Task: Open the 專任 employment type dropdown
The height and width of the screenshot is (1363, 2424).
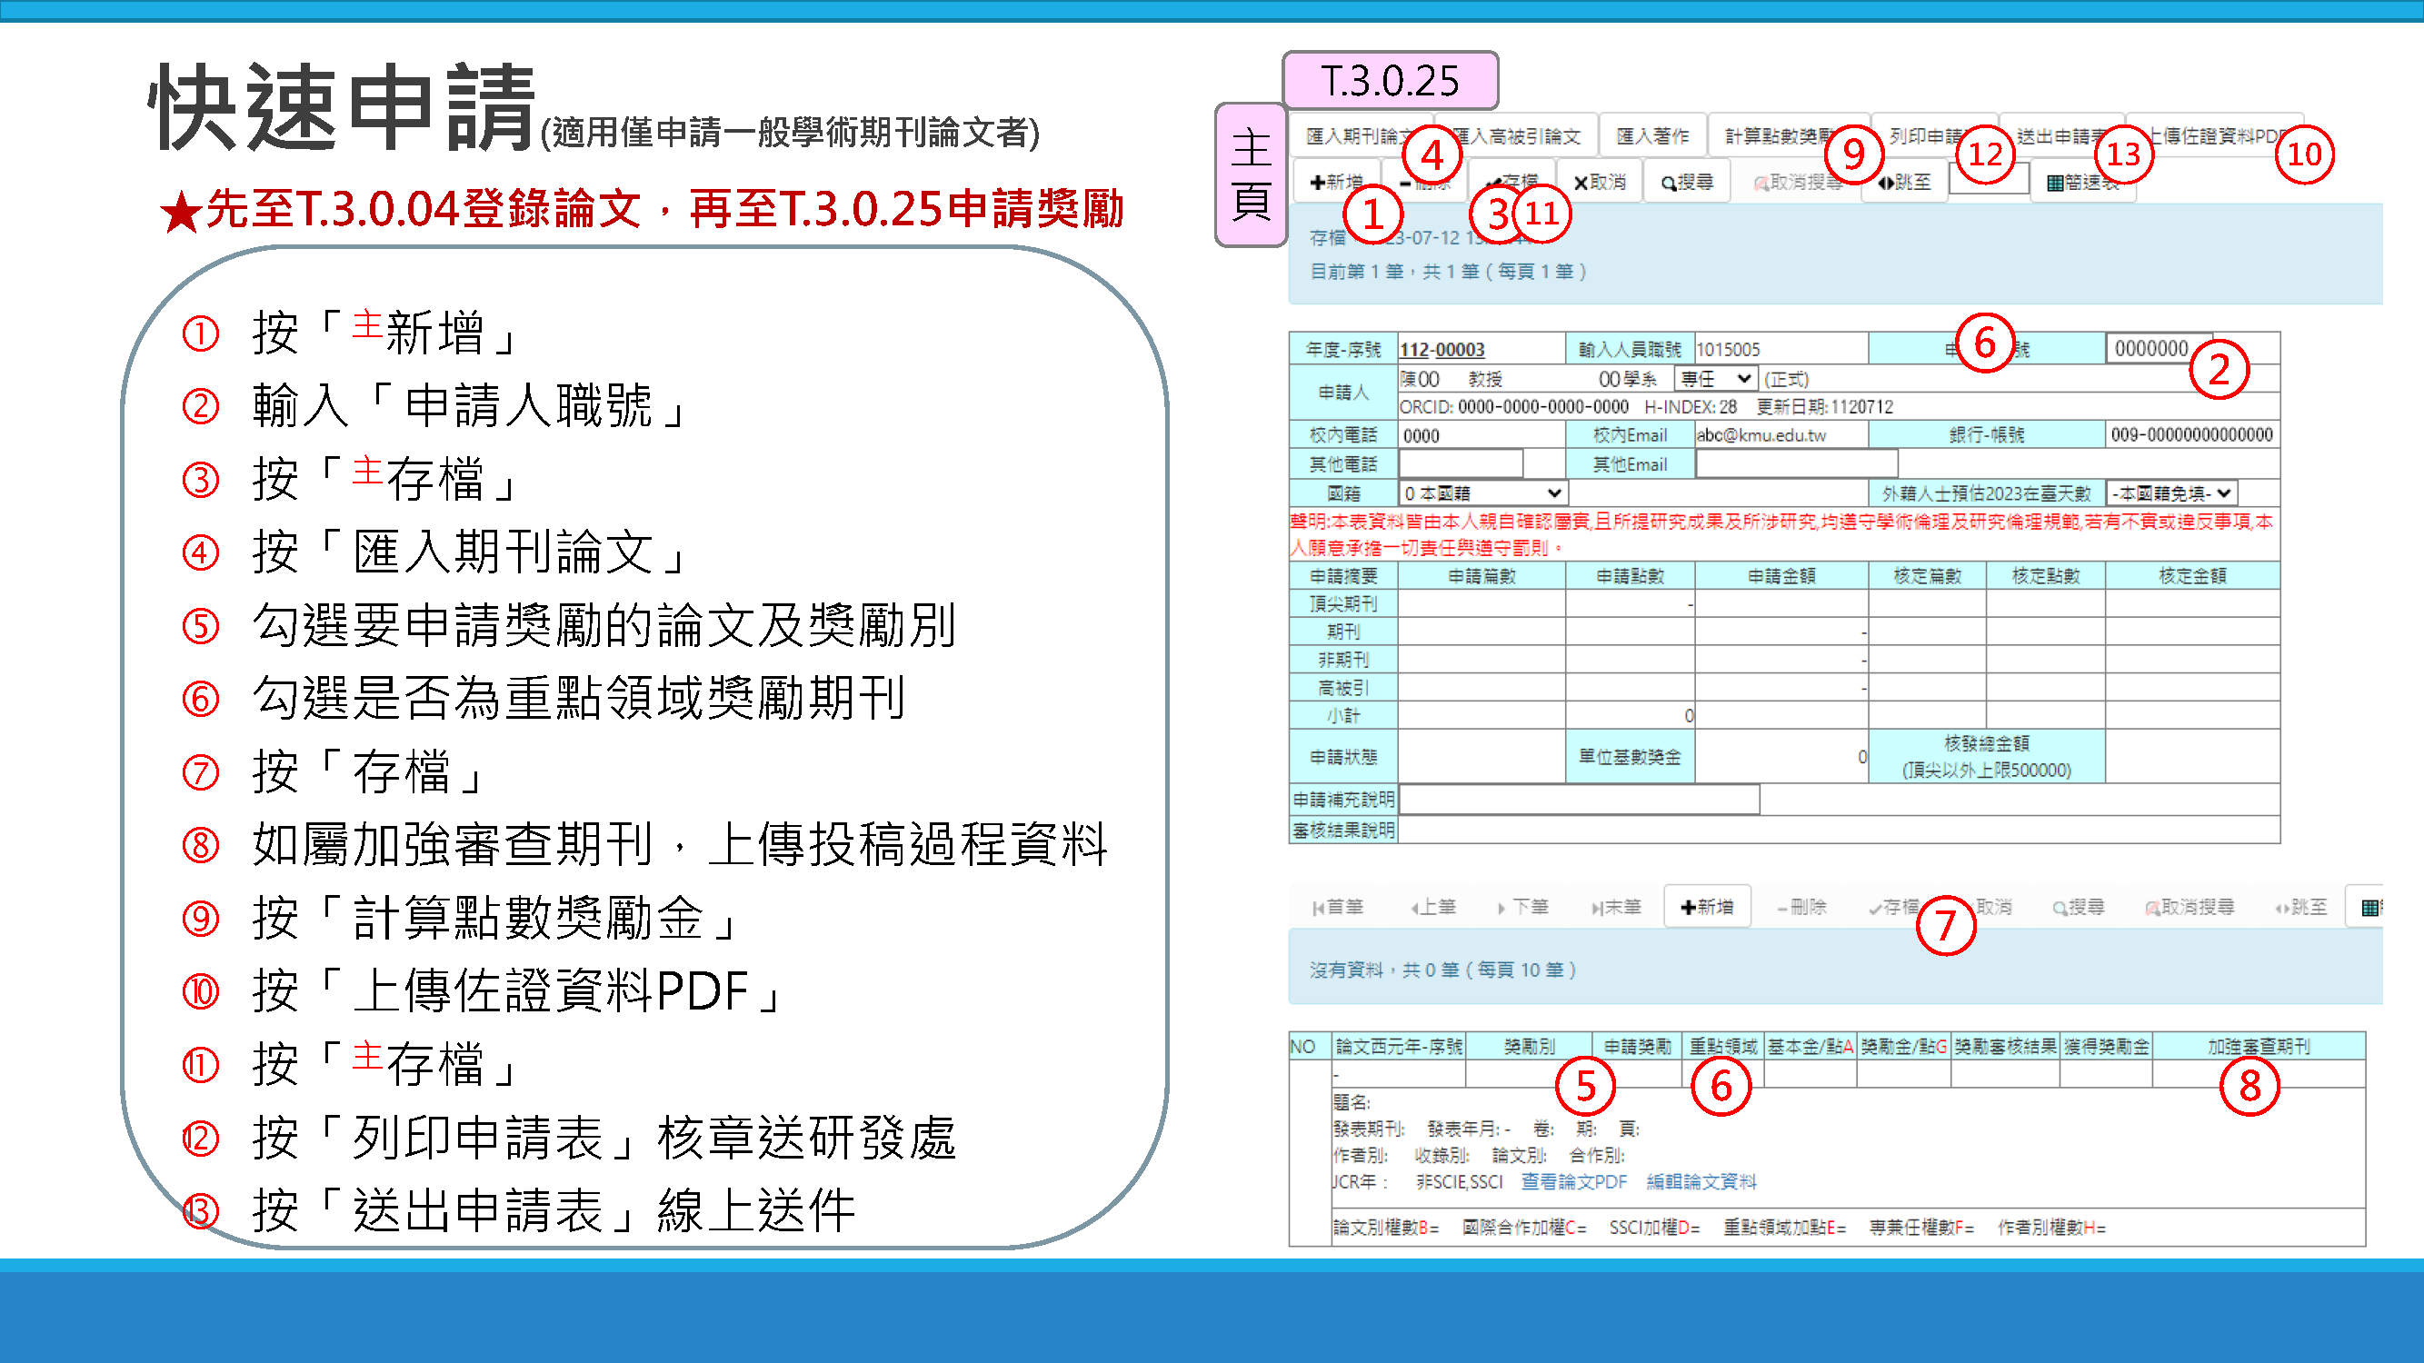Action: click(1715, 378)
